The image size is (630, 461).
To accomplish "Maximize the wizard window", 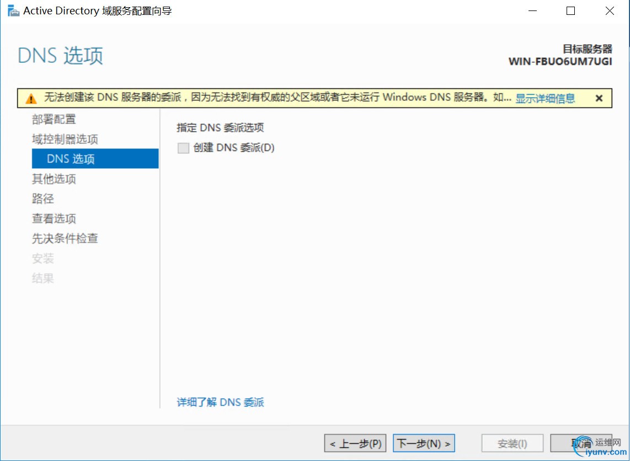I will pyautogui.click(x=570, y=11).
